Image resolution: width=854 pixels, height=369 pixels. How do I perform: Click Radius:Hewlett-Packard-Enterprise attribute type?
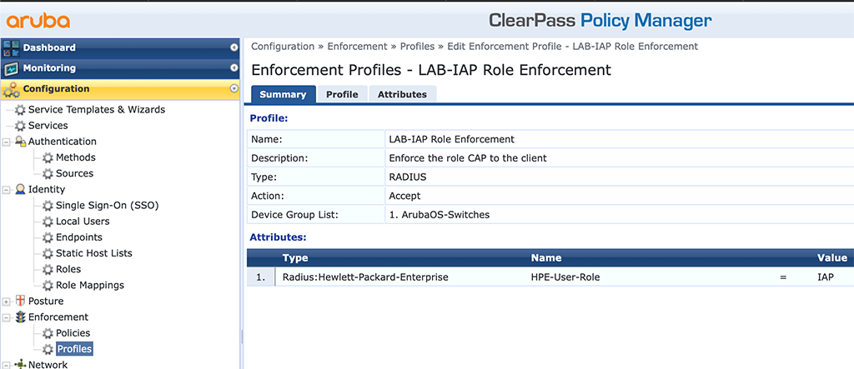tap(365, 277)
